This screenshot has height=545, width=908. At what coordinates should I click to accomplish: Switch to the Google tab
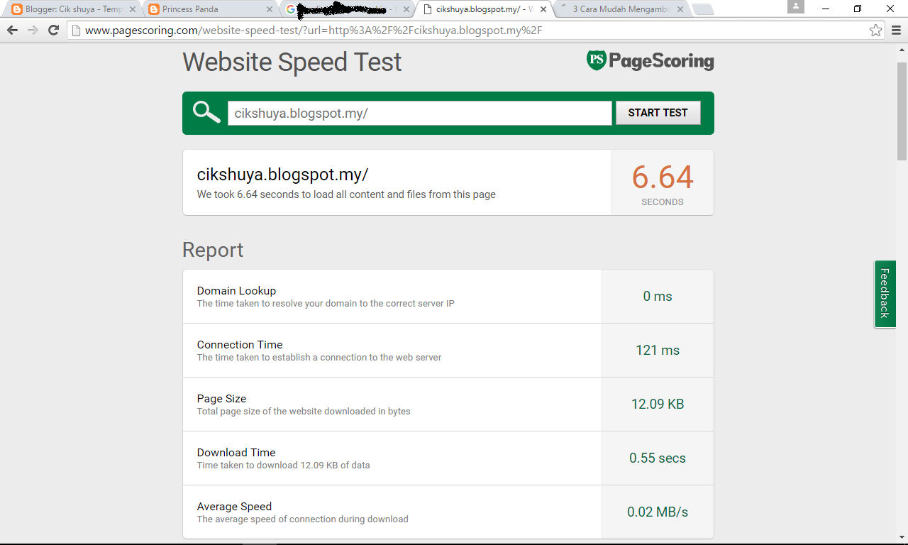pyautogui.click(x=345, y=9)
